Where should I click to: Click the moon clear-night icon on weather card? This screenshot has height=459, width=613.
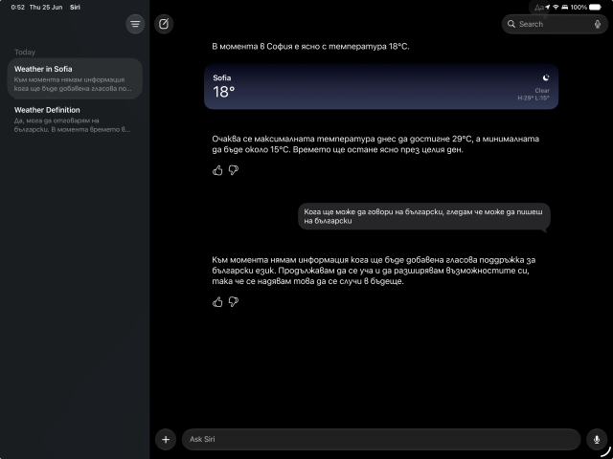pyautogui.click(x=546, y=77)
